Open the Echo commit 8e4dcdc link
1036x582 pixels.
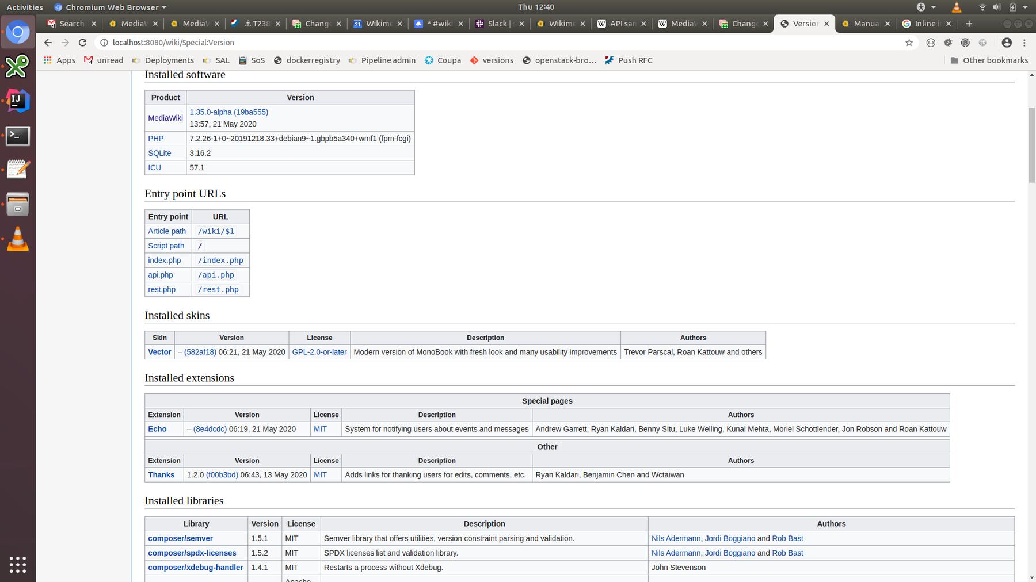[x=210, y=429]
